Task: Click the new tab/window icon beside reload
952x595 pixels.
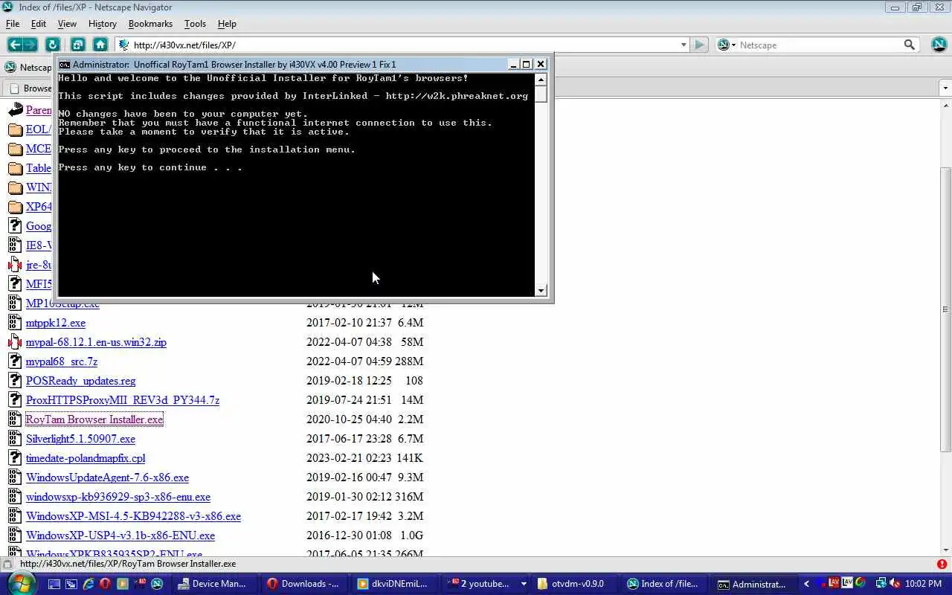Action: 77,45
